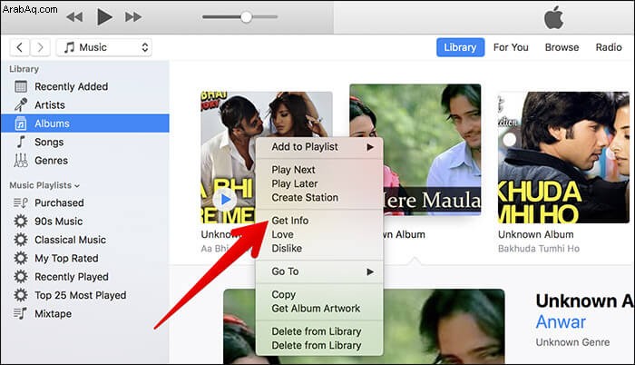Open the Go To submenu
The image size is (635, 365).
click(x=319, y=271)
